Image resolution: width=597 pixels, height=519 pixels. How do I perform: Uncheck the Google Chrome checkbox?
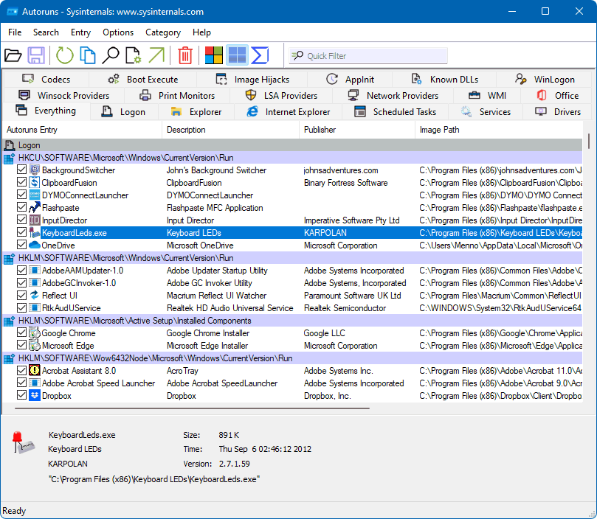click(x=21, y=332)
